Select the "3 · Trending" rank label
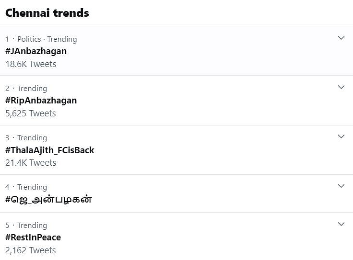Screen dimensions: 353x260 [x=26, y=138]
